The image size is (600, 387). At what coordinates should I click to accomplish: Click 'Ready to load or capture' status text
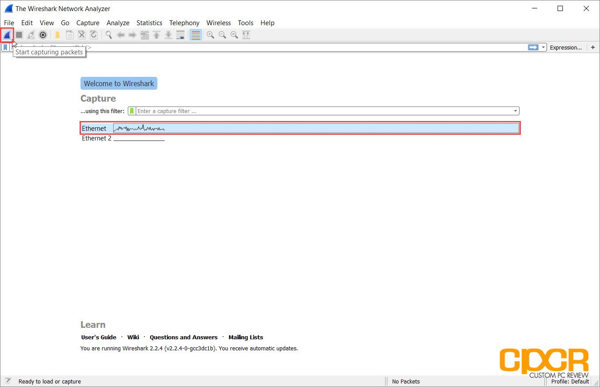(50, 381)
